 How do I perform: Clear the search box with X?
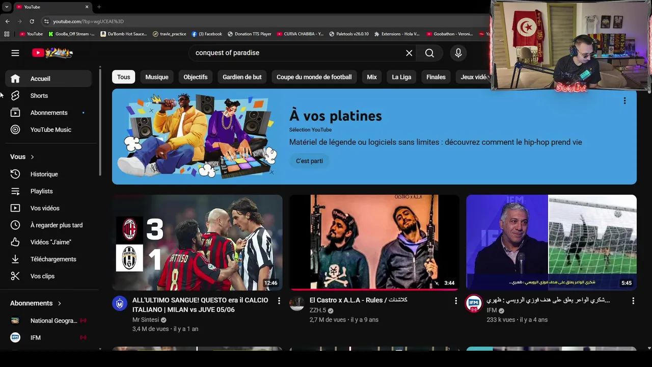coord(409,53)
